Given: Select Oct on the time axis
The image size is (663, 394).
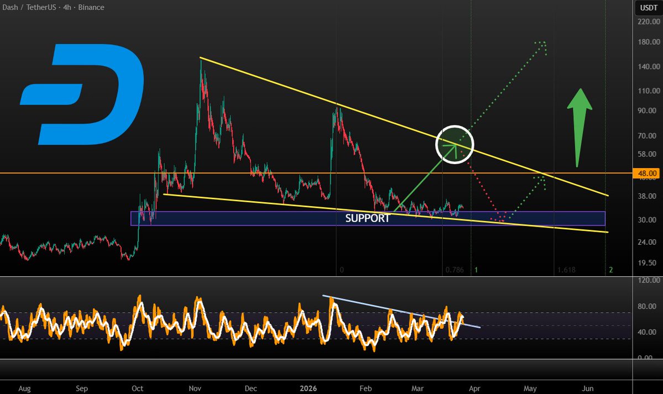Looking at the screenshot, I should (x=138, y=388).
